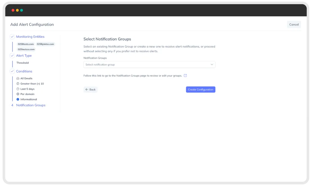The width and height of the screenshot is (312, 186).
Task: Click the Back button
Action: 91,89
